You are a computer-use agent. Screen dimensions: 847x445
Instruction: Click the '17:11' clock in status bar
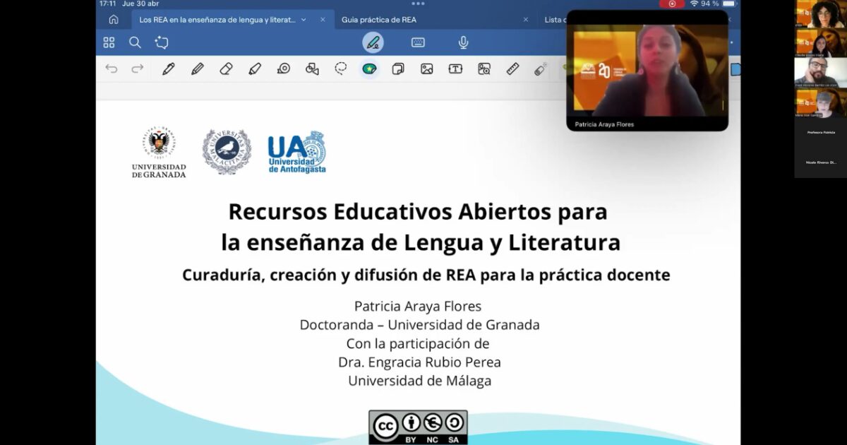107,4
